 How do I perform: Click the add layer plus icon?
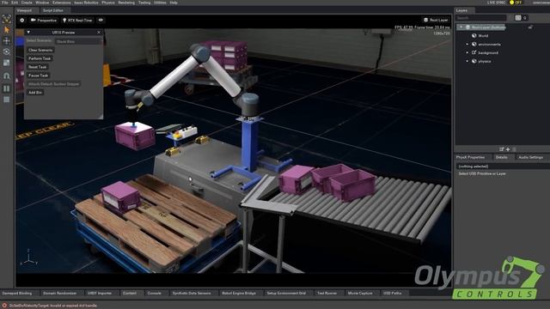click(508, 149)
